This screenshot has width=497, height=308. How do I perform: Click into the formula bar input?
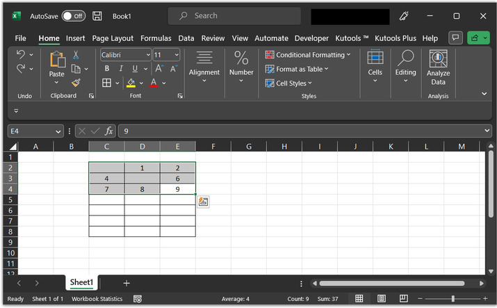299,131
